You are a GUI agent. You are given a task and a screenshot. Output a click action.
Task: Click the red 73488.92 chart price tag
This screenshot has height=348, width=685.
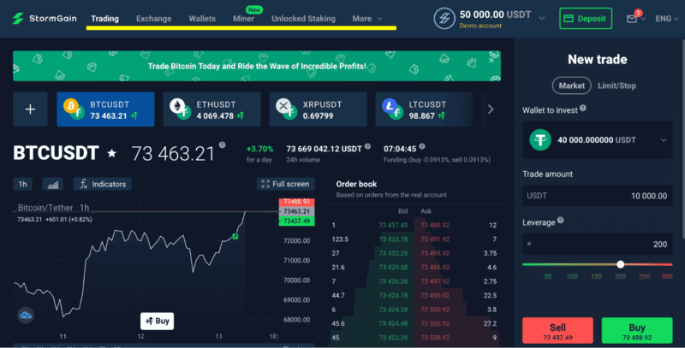(296, 202)
